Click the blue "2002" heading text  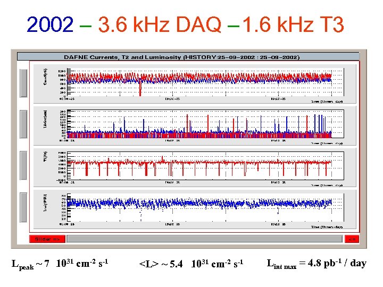(x=50, y=24)
